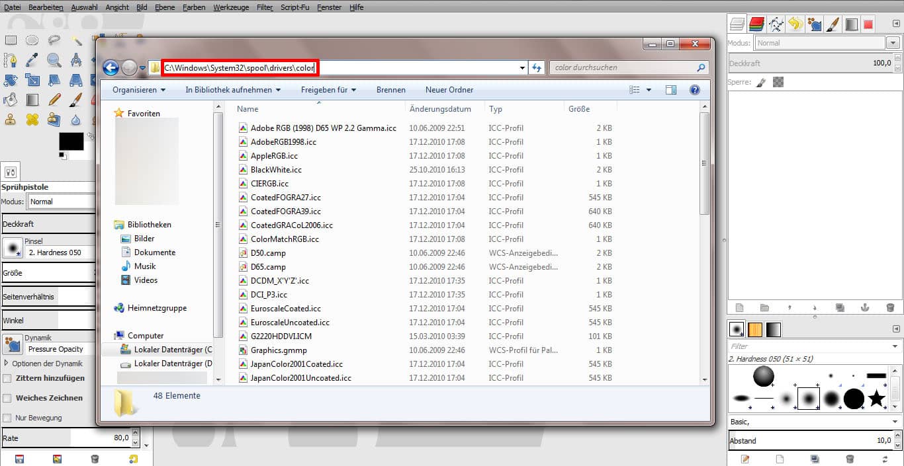This screenshot has height=466, width=904.
Task: Click the Explorer back arrow button
Action: (111, 67)
